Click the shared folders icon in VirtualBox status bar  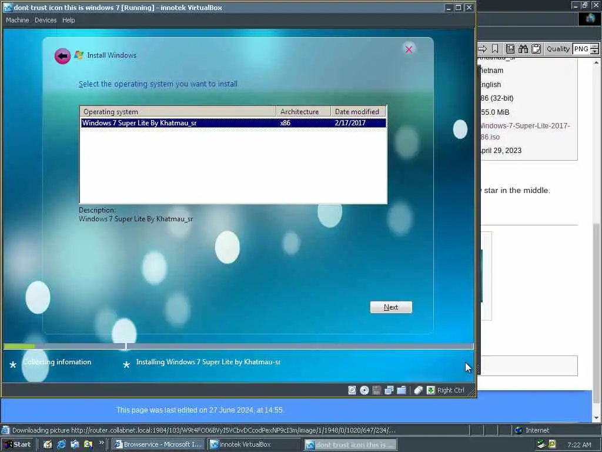(402, 390)
